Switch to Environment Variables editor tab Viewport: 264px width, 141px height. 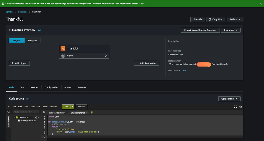click(x=78, y=113)
